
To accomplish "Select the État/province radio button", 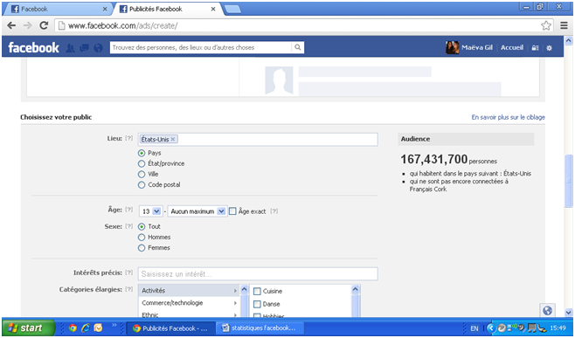I will click(142, 163).
